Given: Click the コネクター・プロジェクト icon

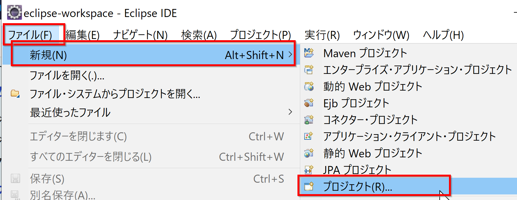Looking at the screenshot, I should pyautogui.click(x=309, y=120).
